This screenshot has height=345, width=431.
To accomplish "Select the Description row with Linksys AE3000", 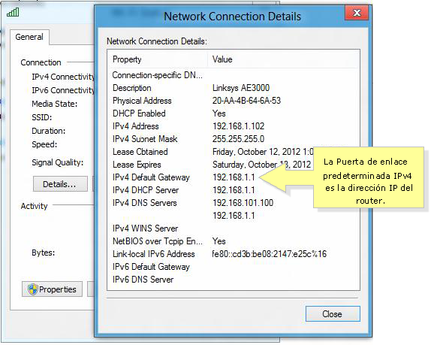I will pos(233,88).
